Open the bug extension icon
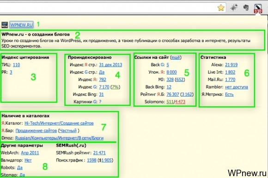Image resolution: width=268 pixels, height=178 pixels. 234,7
